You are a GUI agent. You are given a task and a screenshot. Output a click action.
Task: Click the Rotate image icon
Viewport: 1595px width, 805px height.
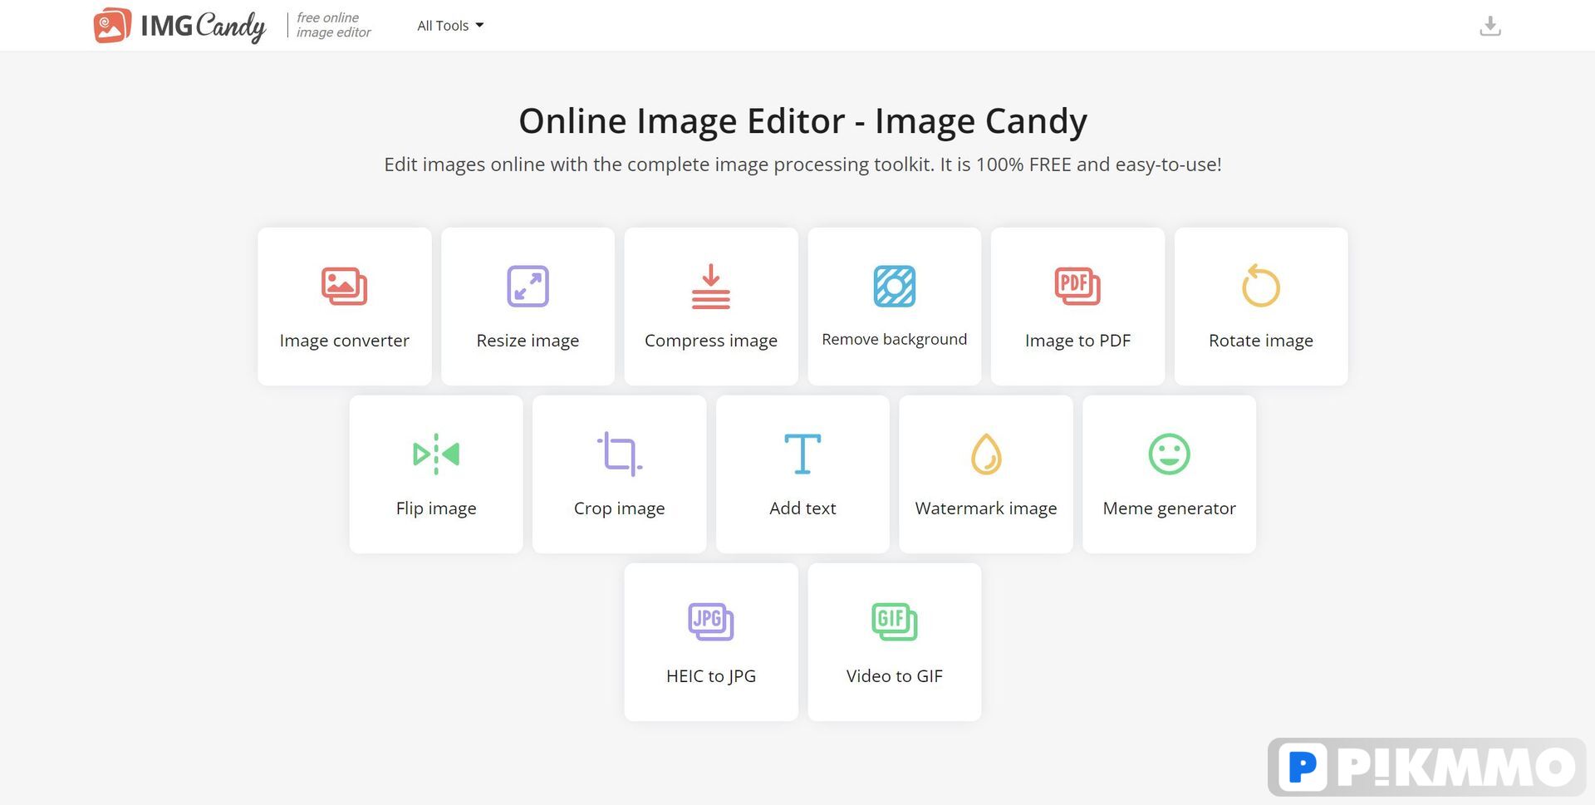click(1261, 286)
